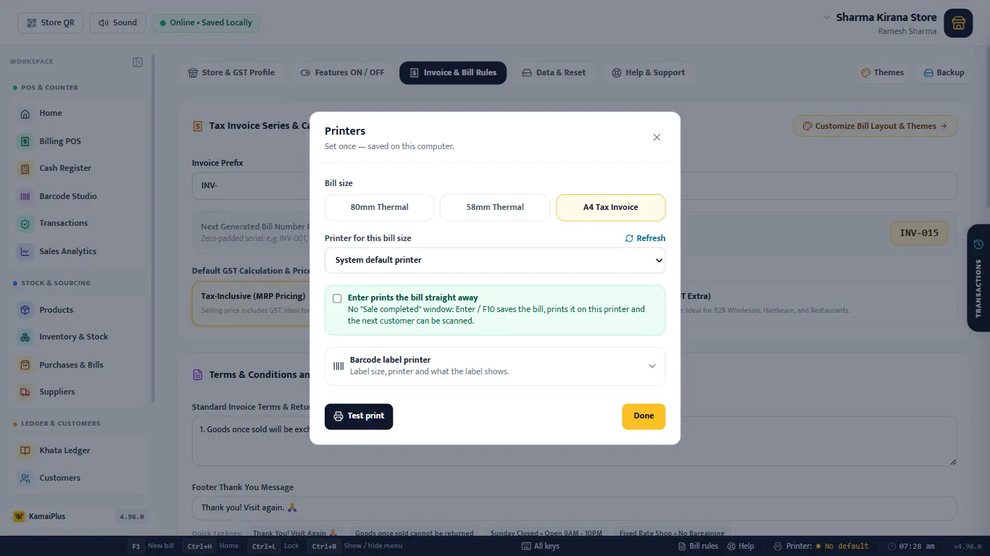Open the System default printer dropdown
The width and height of the screenshot is (990, 556).
495,260
